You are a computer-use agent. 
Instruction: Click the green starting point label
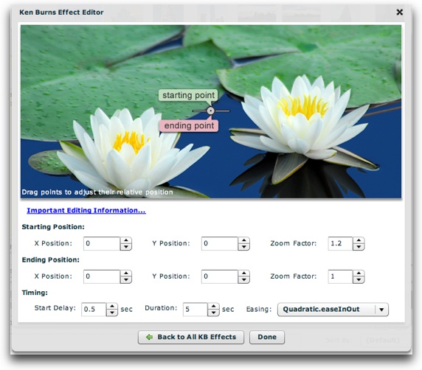tap(188, 95)
